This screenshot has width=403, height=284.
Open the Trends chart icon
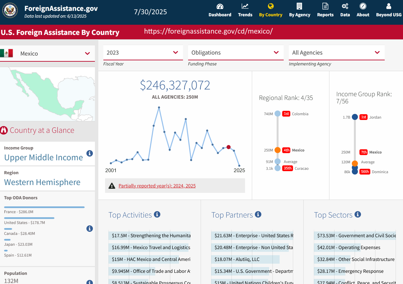pos(245,6)
